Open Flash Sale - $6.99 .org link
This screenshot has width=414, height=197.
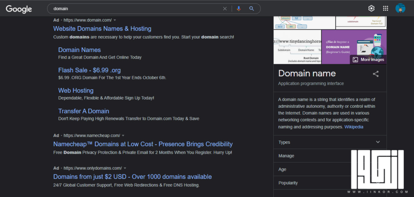click(x=89, y=70)
